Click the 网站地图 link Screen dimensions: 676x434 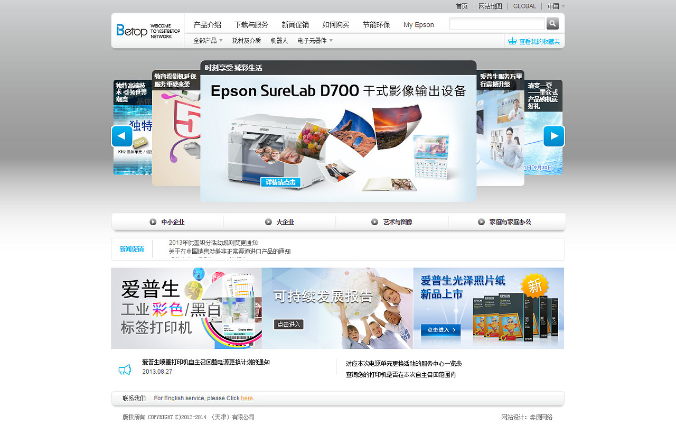[490, 6]
